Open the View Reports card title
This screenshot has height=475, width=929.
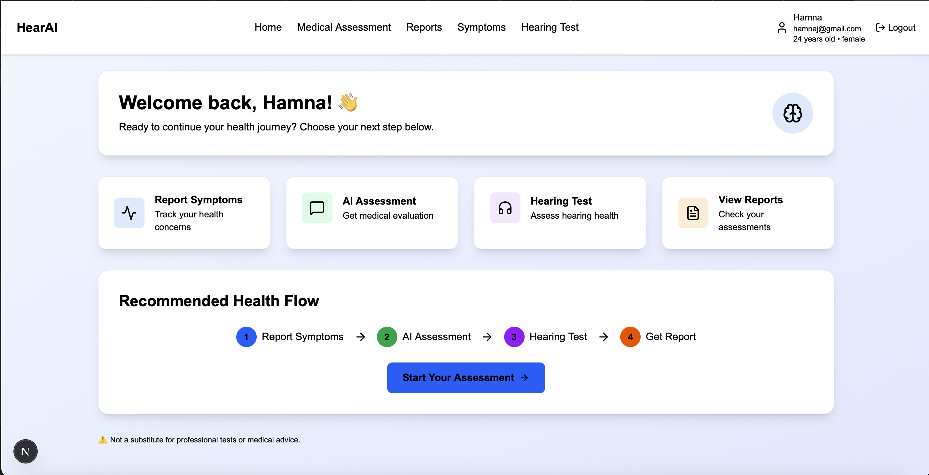click(x=750, y=200)
